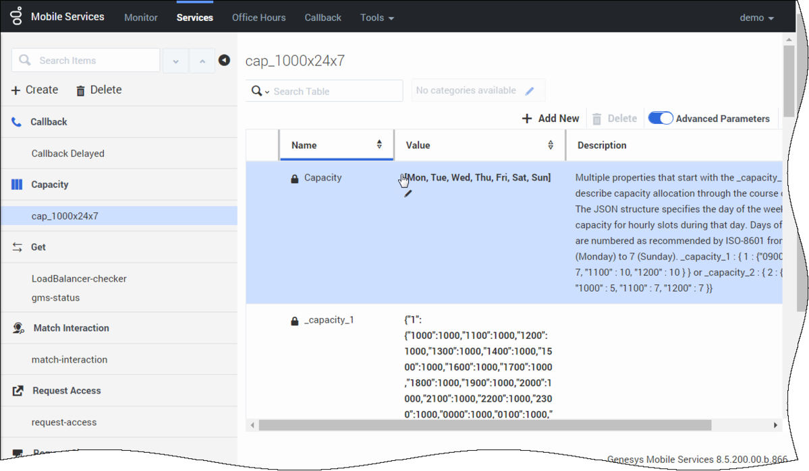This screenshot has width=809, height=471.
Task: Expand the Search Table filter dropdown
Action: [260, 91]
